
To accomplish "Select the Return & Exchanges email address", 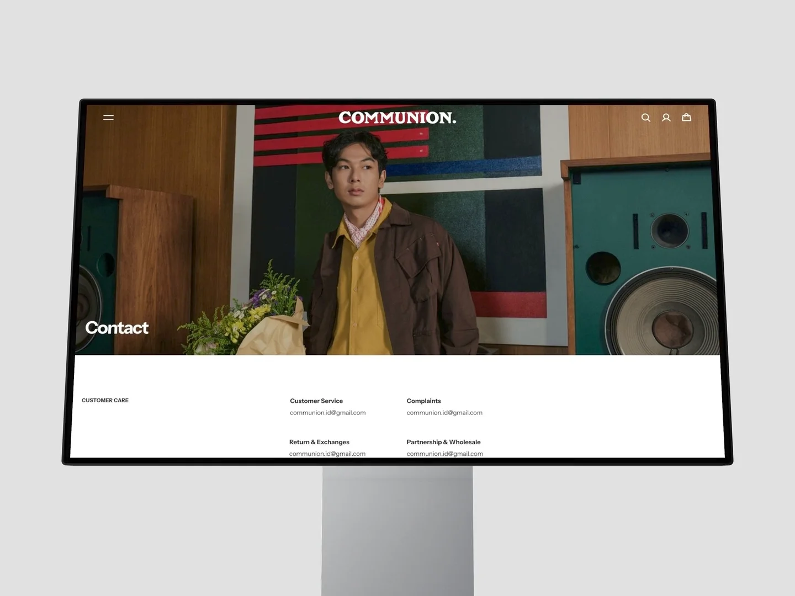I will click(327, 454).
